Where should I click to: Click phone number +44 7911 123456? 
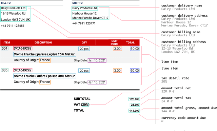(x=13, y=26)
